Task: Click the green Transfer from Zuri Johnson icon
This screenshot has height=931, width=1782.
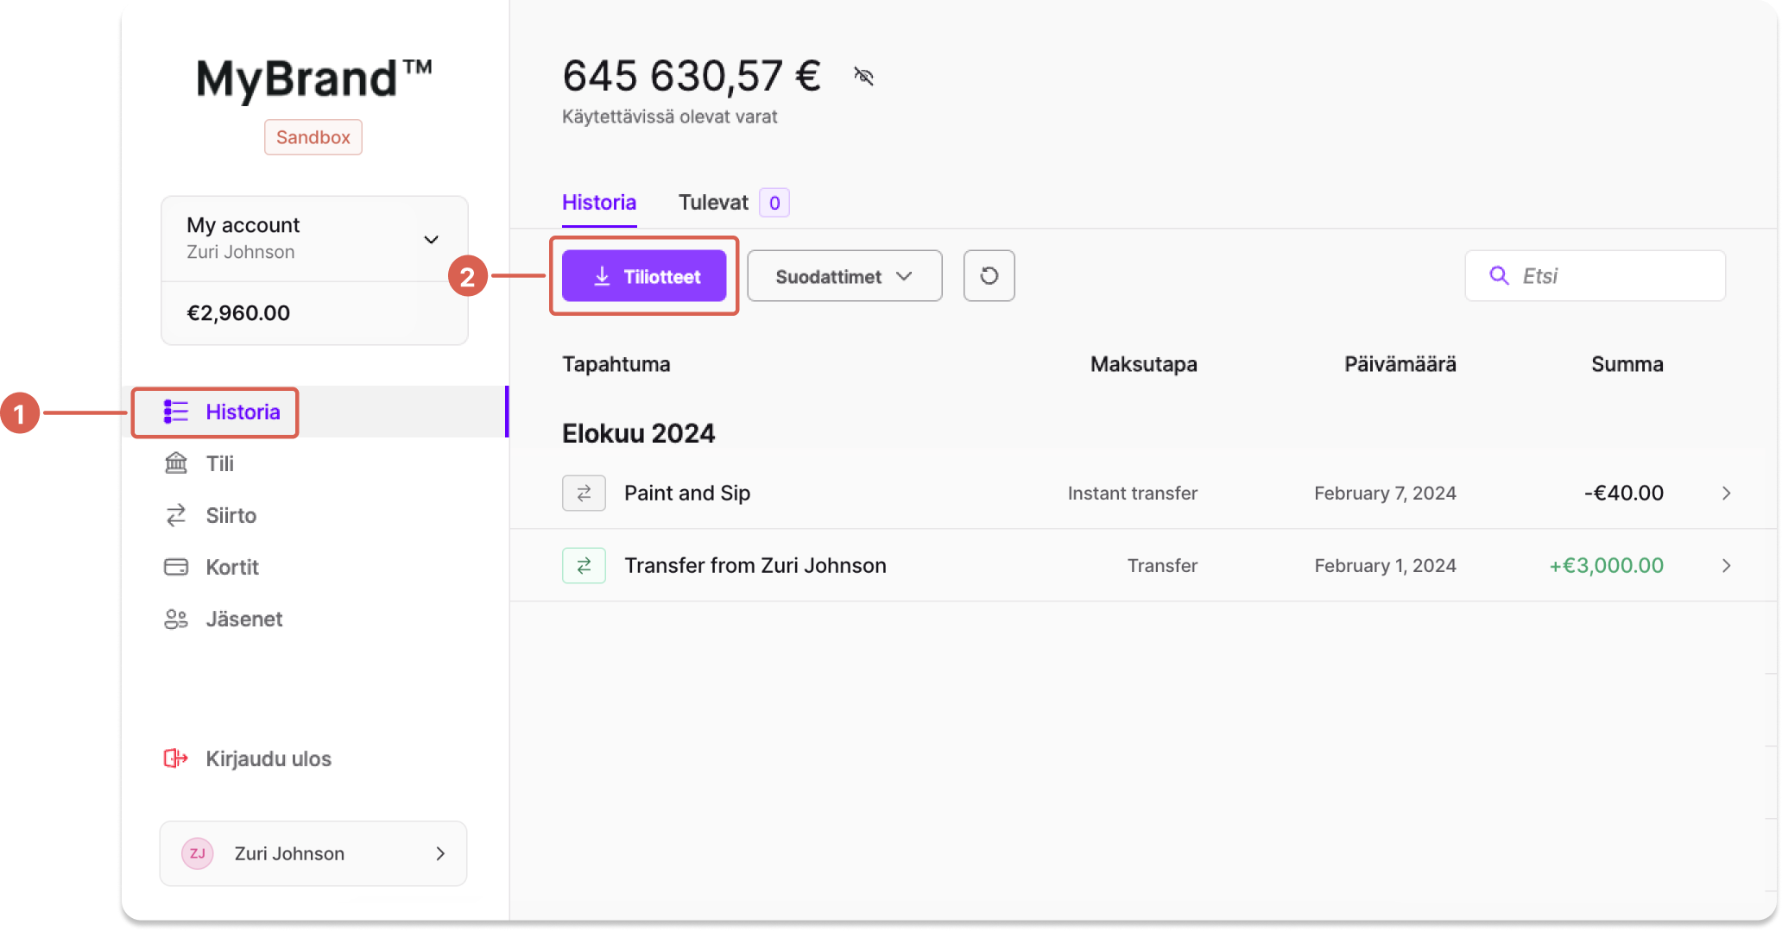Action: pos(584,565)
